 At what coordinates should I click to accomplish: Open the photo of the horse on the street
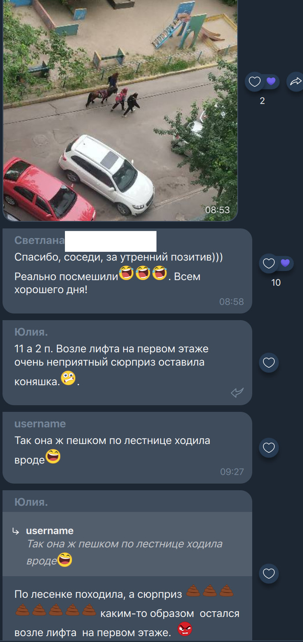coord(120,110)
